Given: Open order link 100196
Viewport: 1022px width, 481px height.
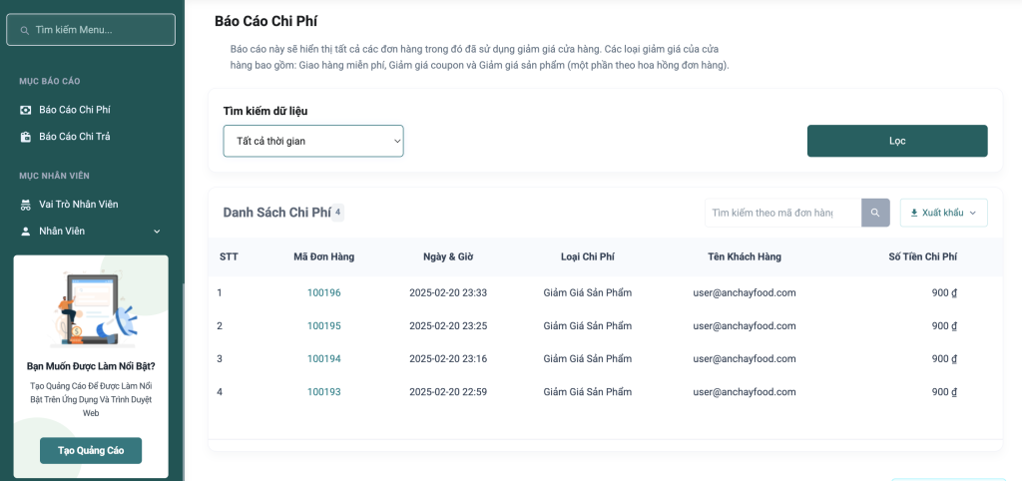Looking at the screenshot, I should coord(323,292).
